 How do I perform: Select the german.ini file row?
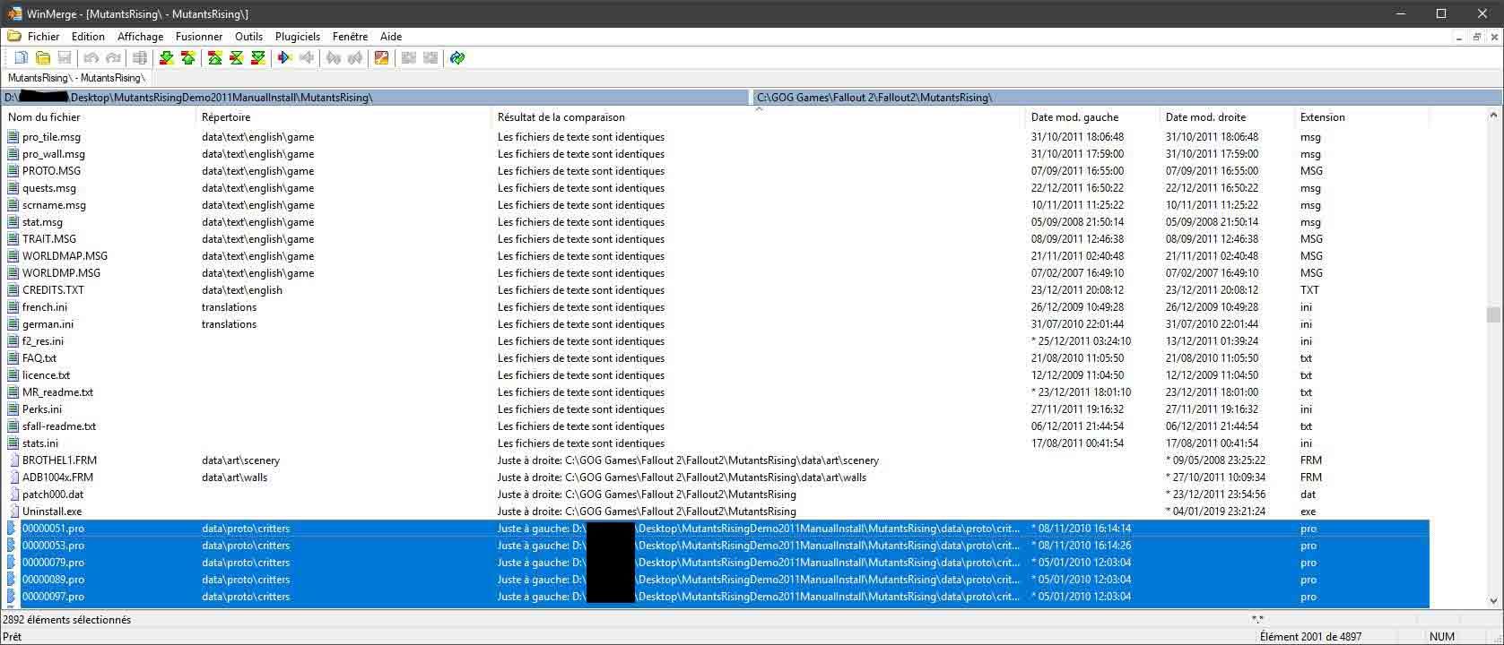point(717,324)
